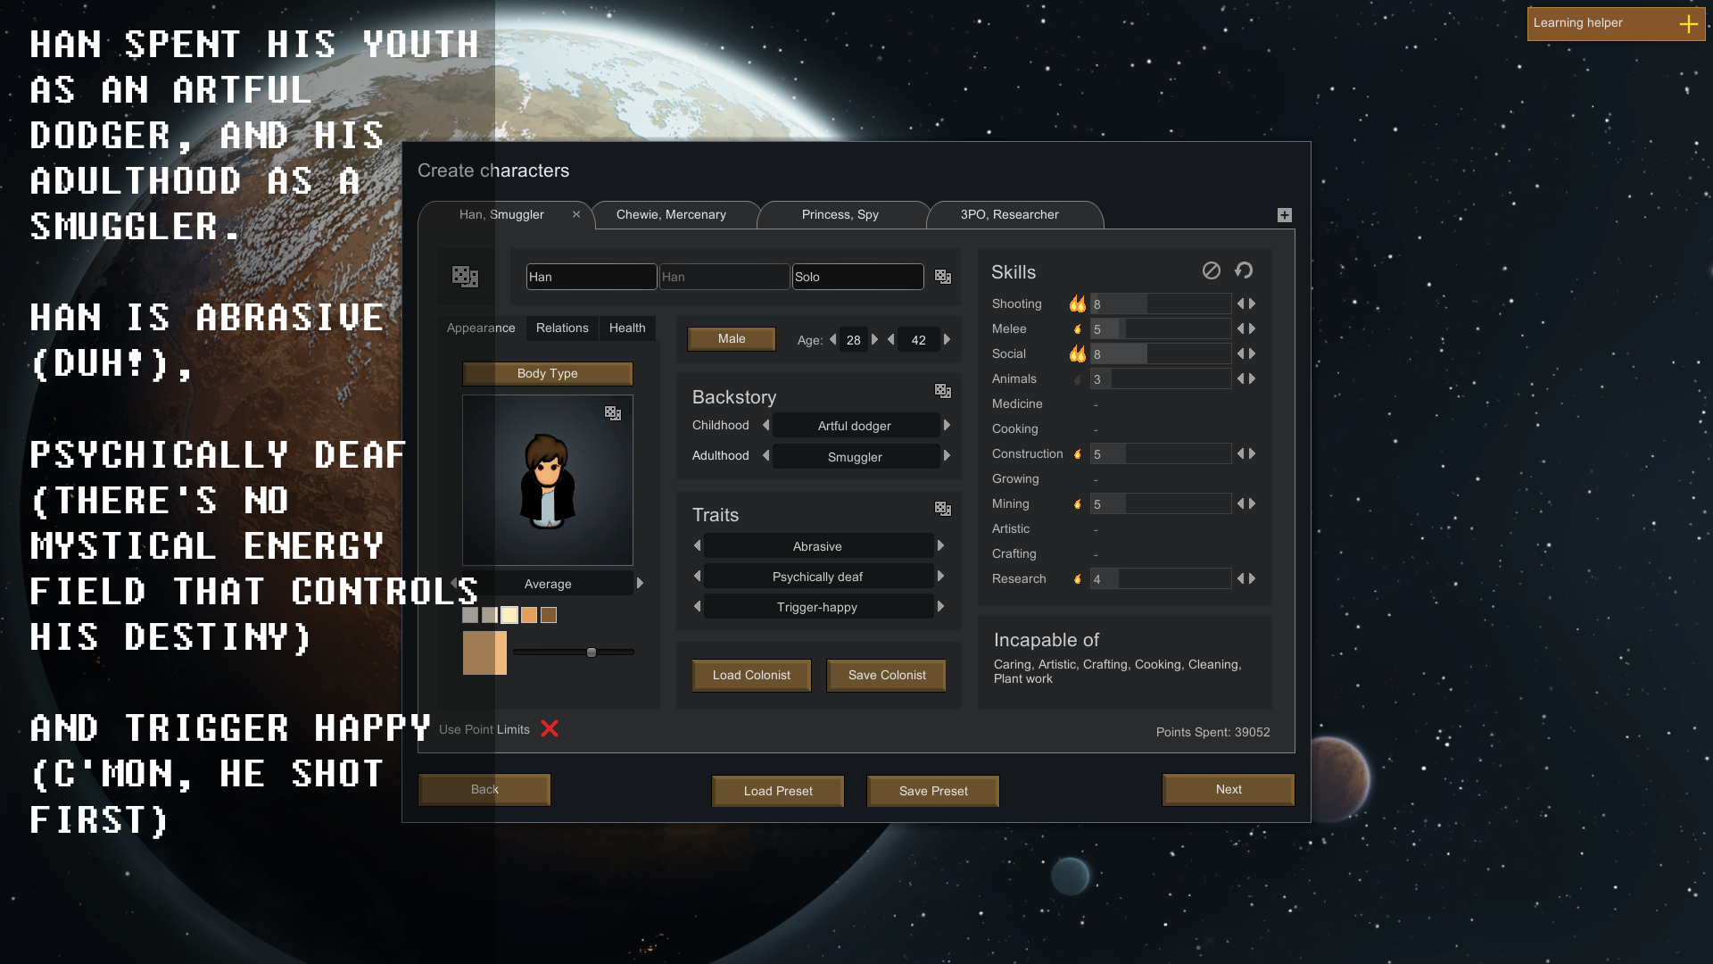Decrease biological age 28 with left arrow
1713x964 pixels.
pos(832,339)
